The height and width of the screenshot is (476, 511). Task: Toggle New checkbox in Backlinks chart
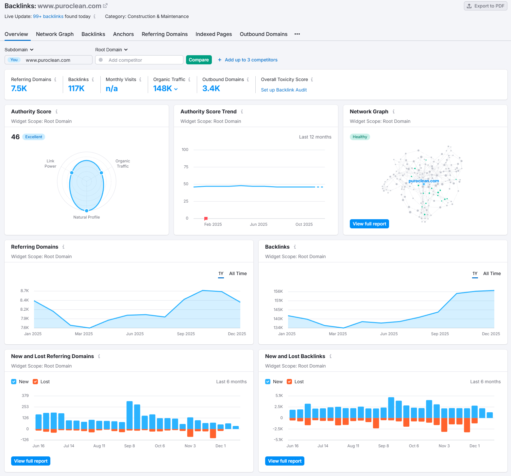pos(268,382)
